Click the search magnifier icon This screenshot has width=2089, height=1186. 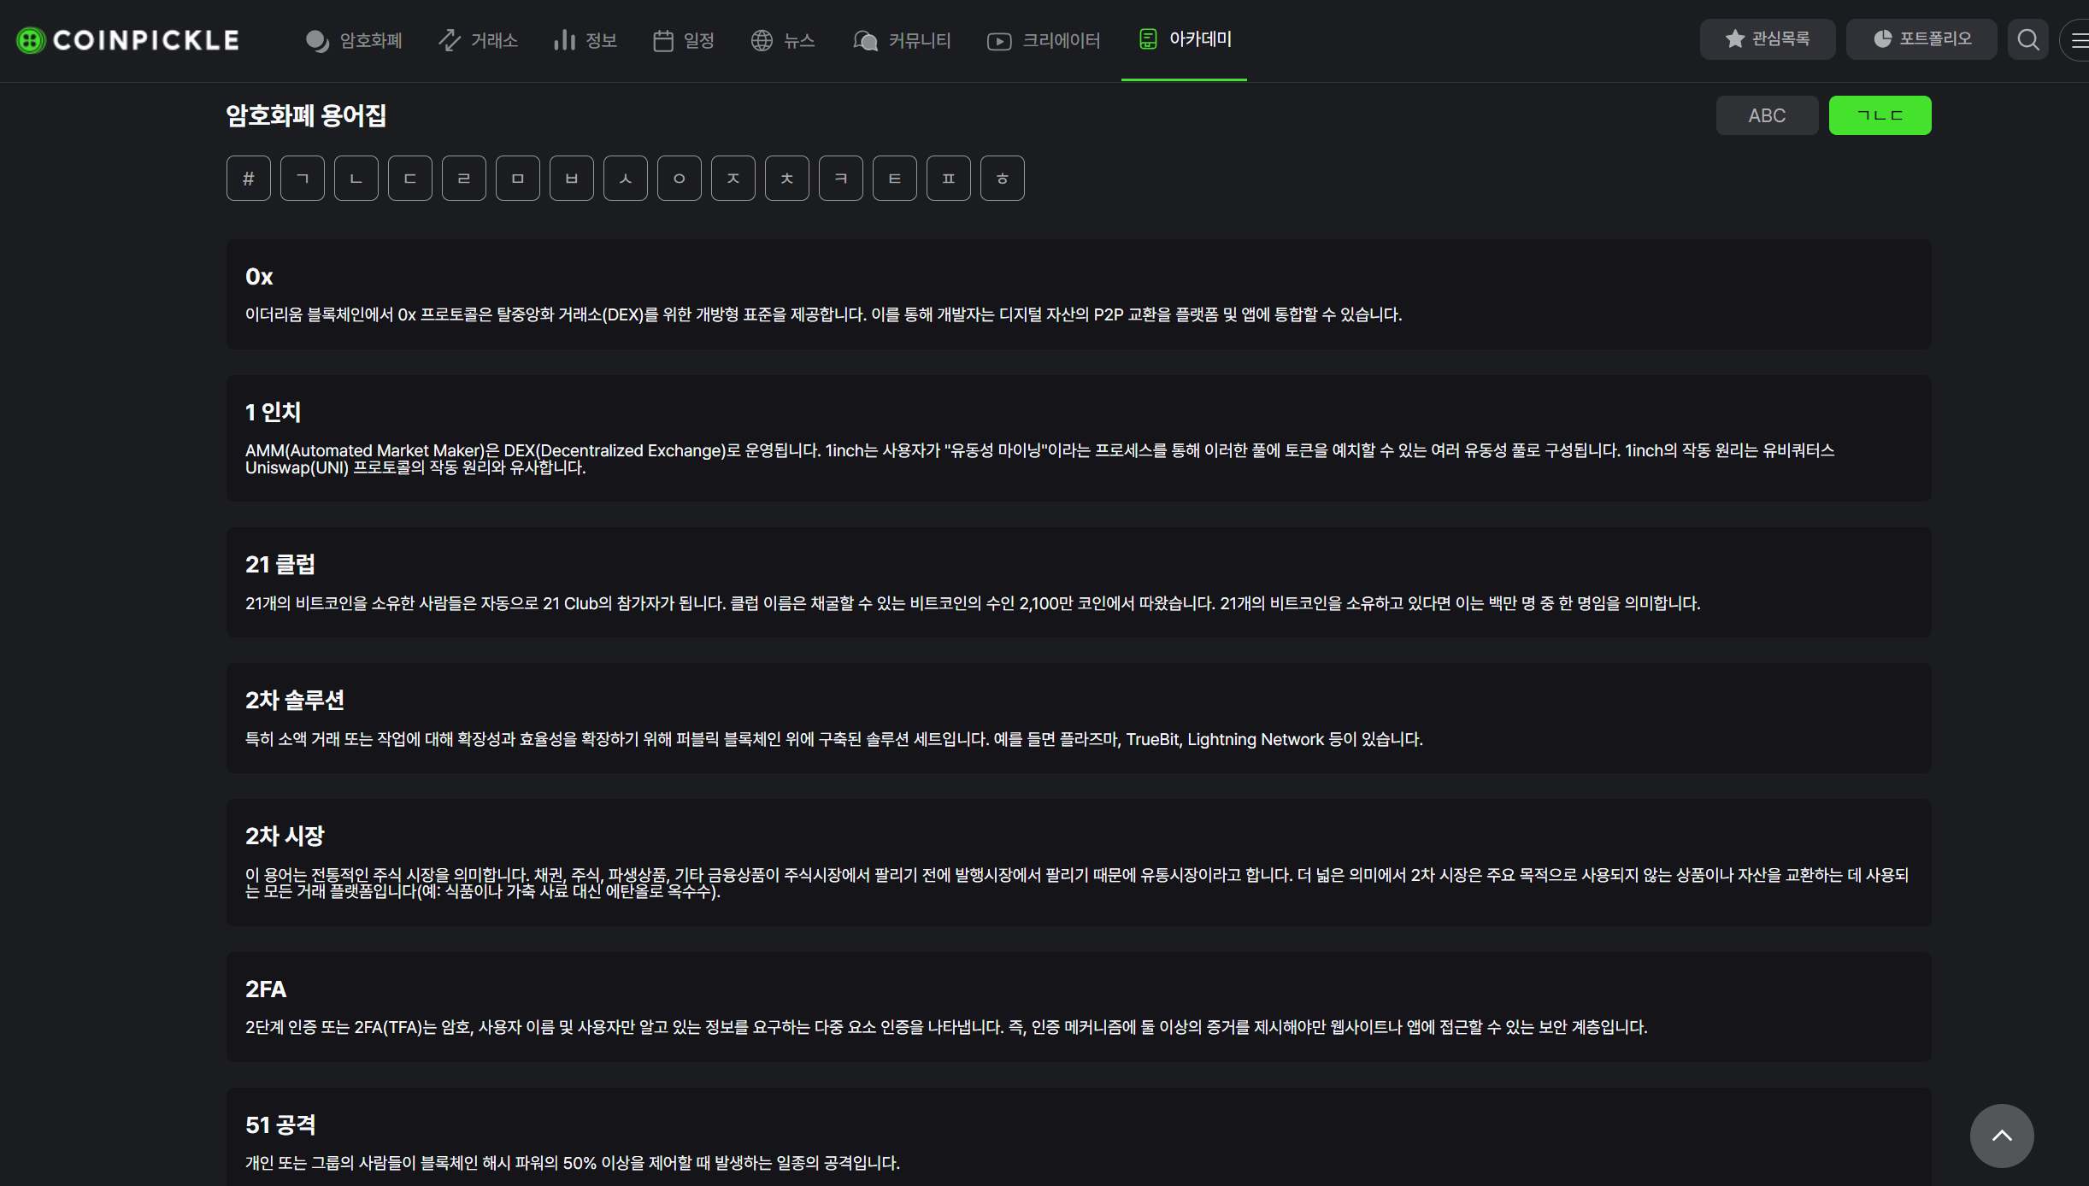pyautogui.click(x=2028, y=39)
